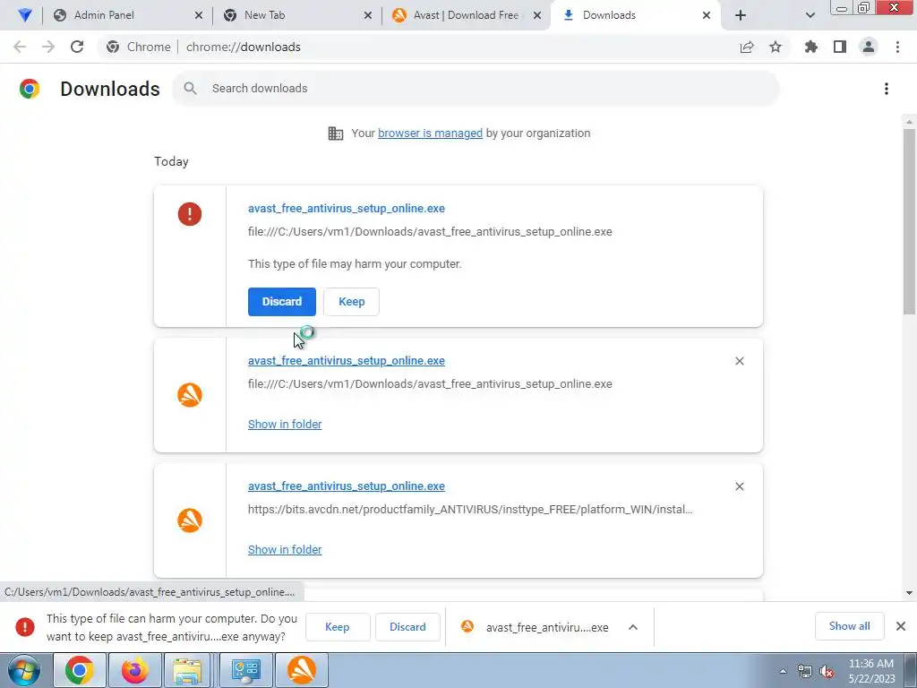Close the New Tab tab
This screenshot has height=688, width=917.
pos(368,15)
